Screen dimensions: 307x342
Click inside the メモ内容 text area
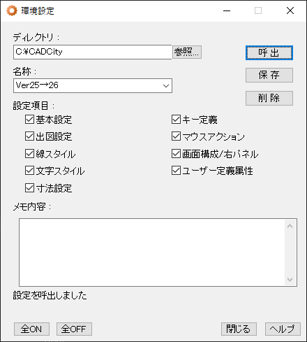point(152,252)
